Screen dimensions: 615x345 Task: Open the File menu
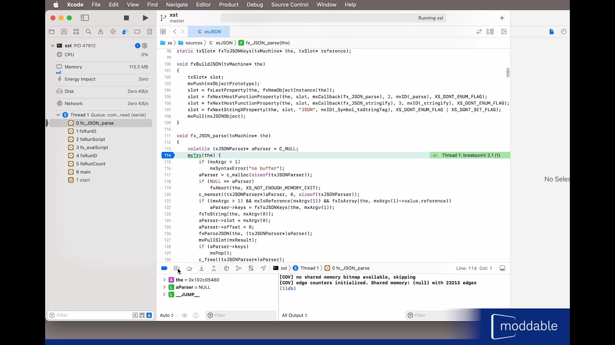click(x=96, y=5)
